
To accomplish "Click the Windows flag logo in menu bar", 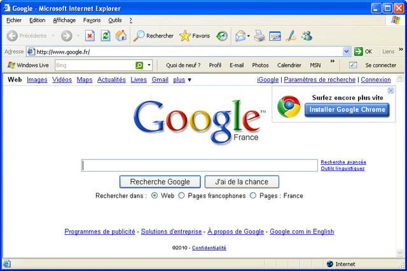I will pyautogui.click(x=396, y=20).
